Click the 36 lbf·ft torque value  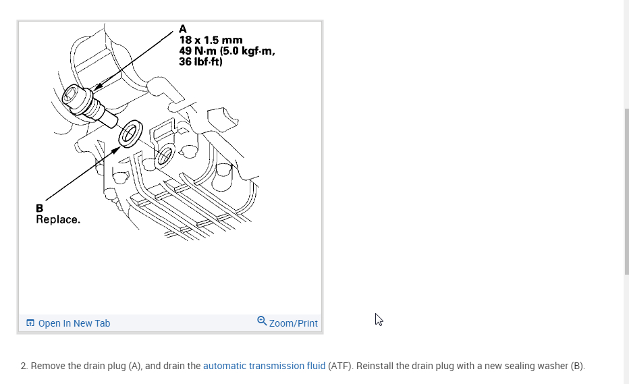(x=200, y=61)
